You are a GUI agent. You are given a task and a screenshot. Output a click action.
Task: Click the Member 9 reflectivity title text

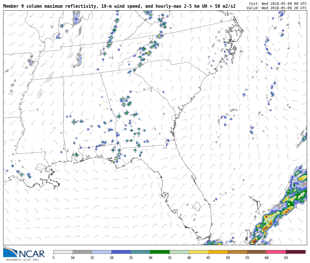[x=119, y=6]
